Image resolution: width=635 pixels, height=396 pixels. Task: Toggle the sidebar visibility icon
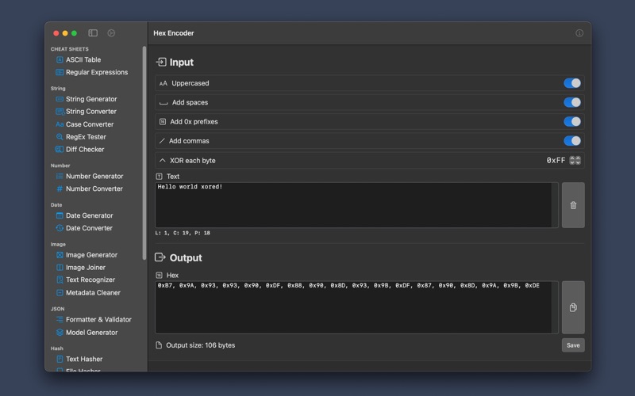[93, 33]
